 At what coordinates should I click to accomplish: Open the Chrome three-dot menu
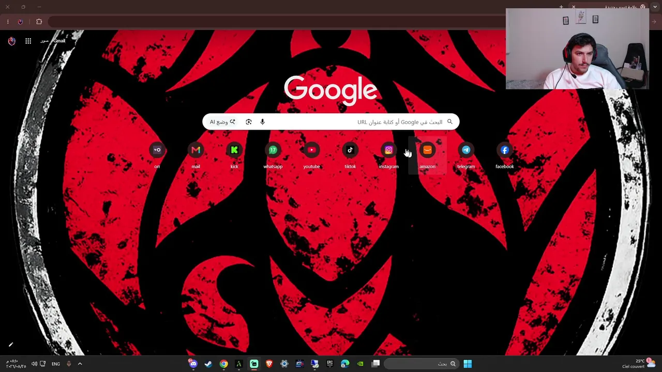(x=8, y=22)
